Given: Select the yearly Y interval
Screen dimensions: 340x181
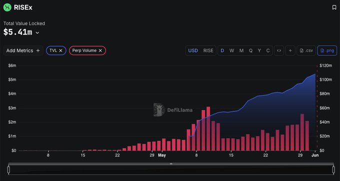Looking at the screenshot, I should coord(259,51).
